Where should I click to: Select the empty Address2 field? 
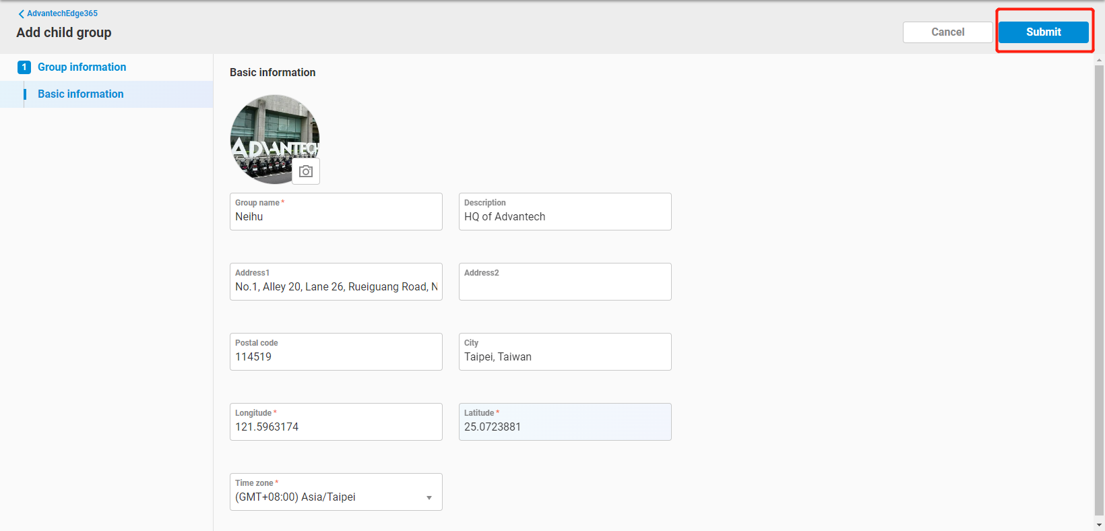[x=565, y=287]
